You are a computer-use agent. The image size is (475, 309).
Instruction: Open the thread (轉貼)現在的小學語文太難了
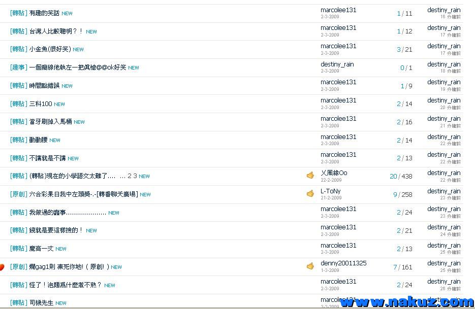72,176
